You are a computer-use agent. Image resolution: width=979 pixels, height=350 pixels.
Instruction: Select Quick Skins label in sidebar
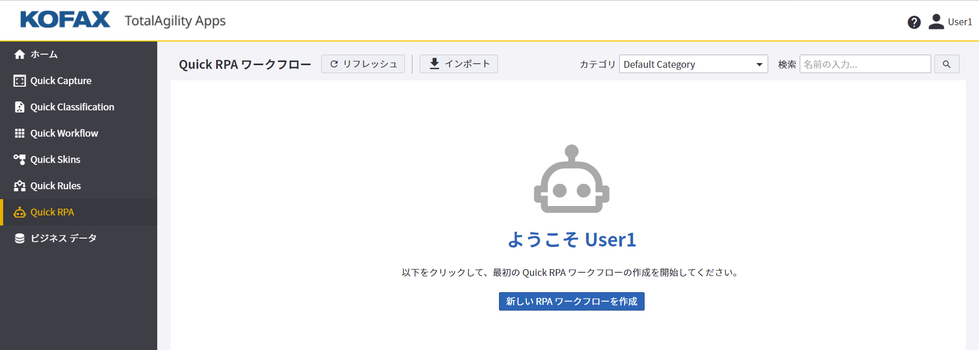[55, 159]
